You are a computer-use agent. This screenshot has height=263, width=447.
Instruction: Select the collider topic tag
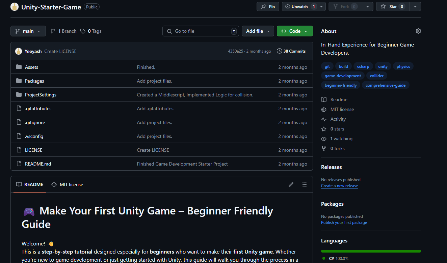coord(377,76)
